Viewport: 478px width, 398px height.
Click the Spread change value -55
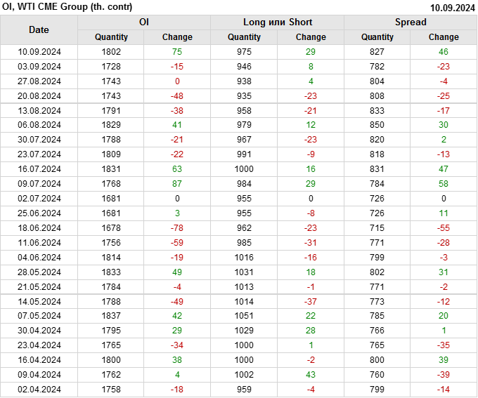(444, 228)
